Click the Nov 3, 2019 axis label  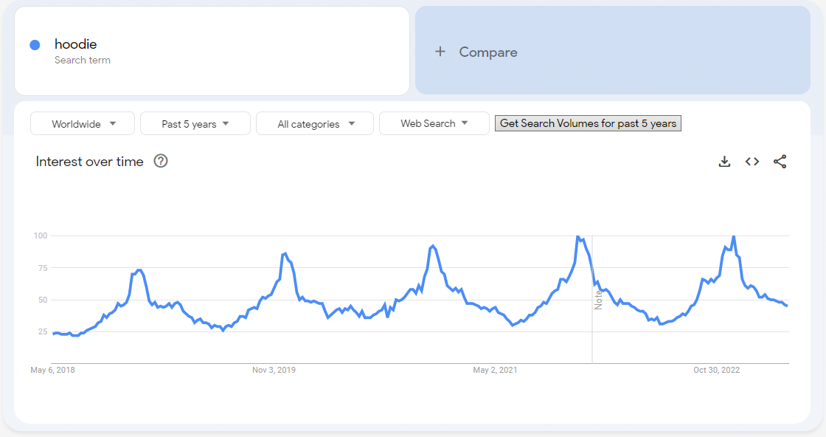tap(274, 370)
